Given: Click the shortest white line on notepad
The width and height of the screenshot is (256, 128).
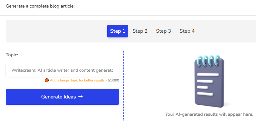Looking at the screenshot, I should (203, 88).
